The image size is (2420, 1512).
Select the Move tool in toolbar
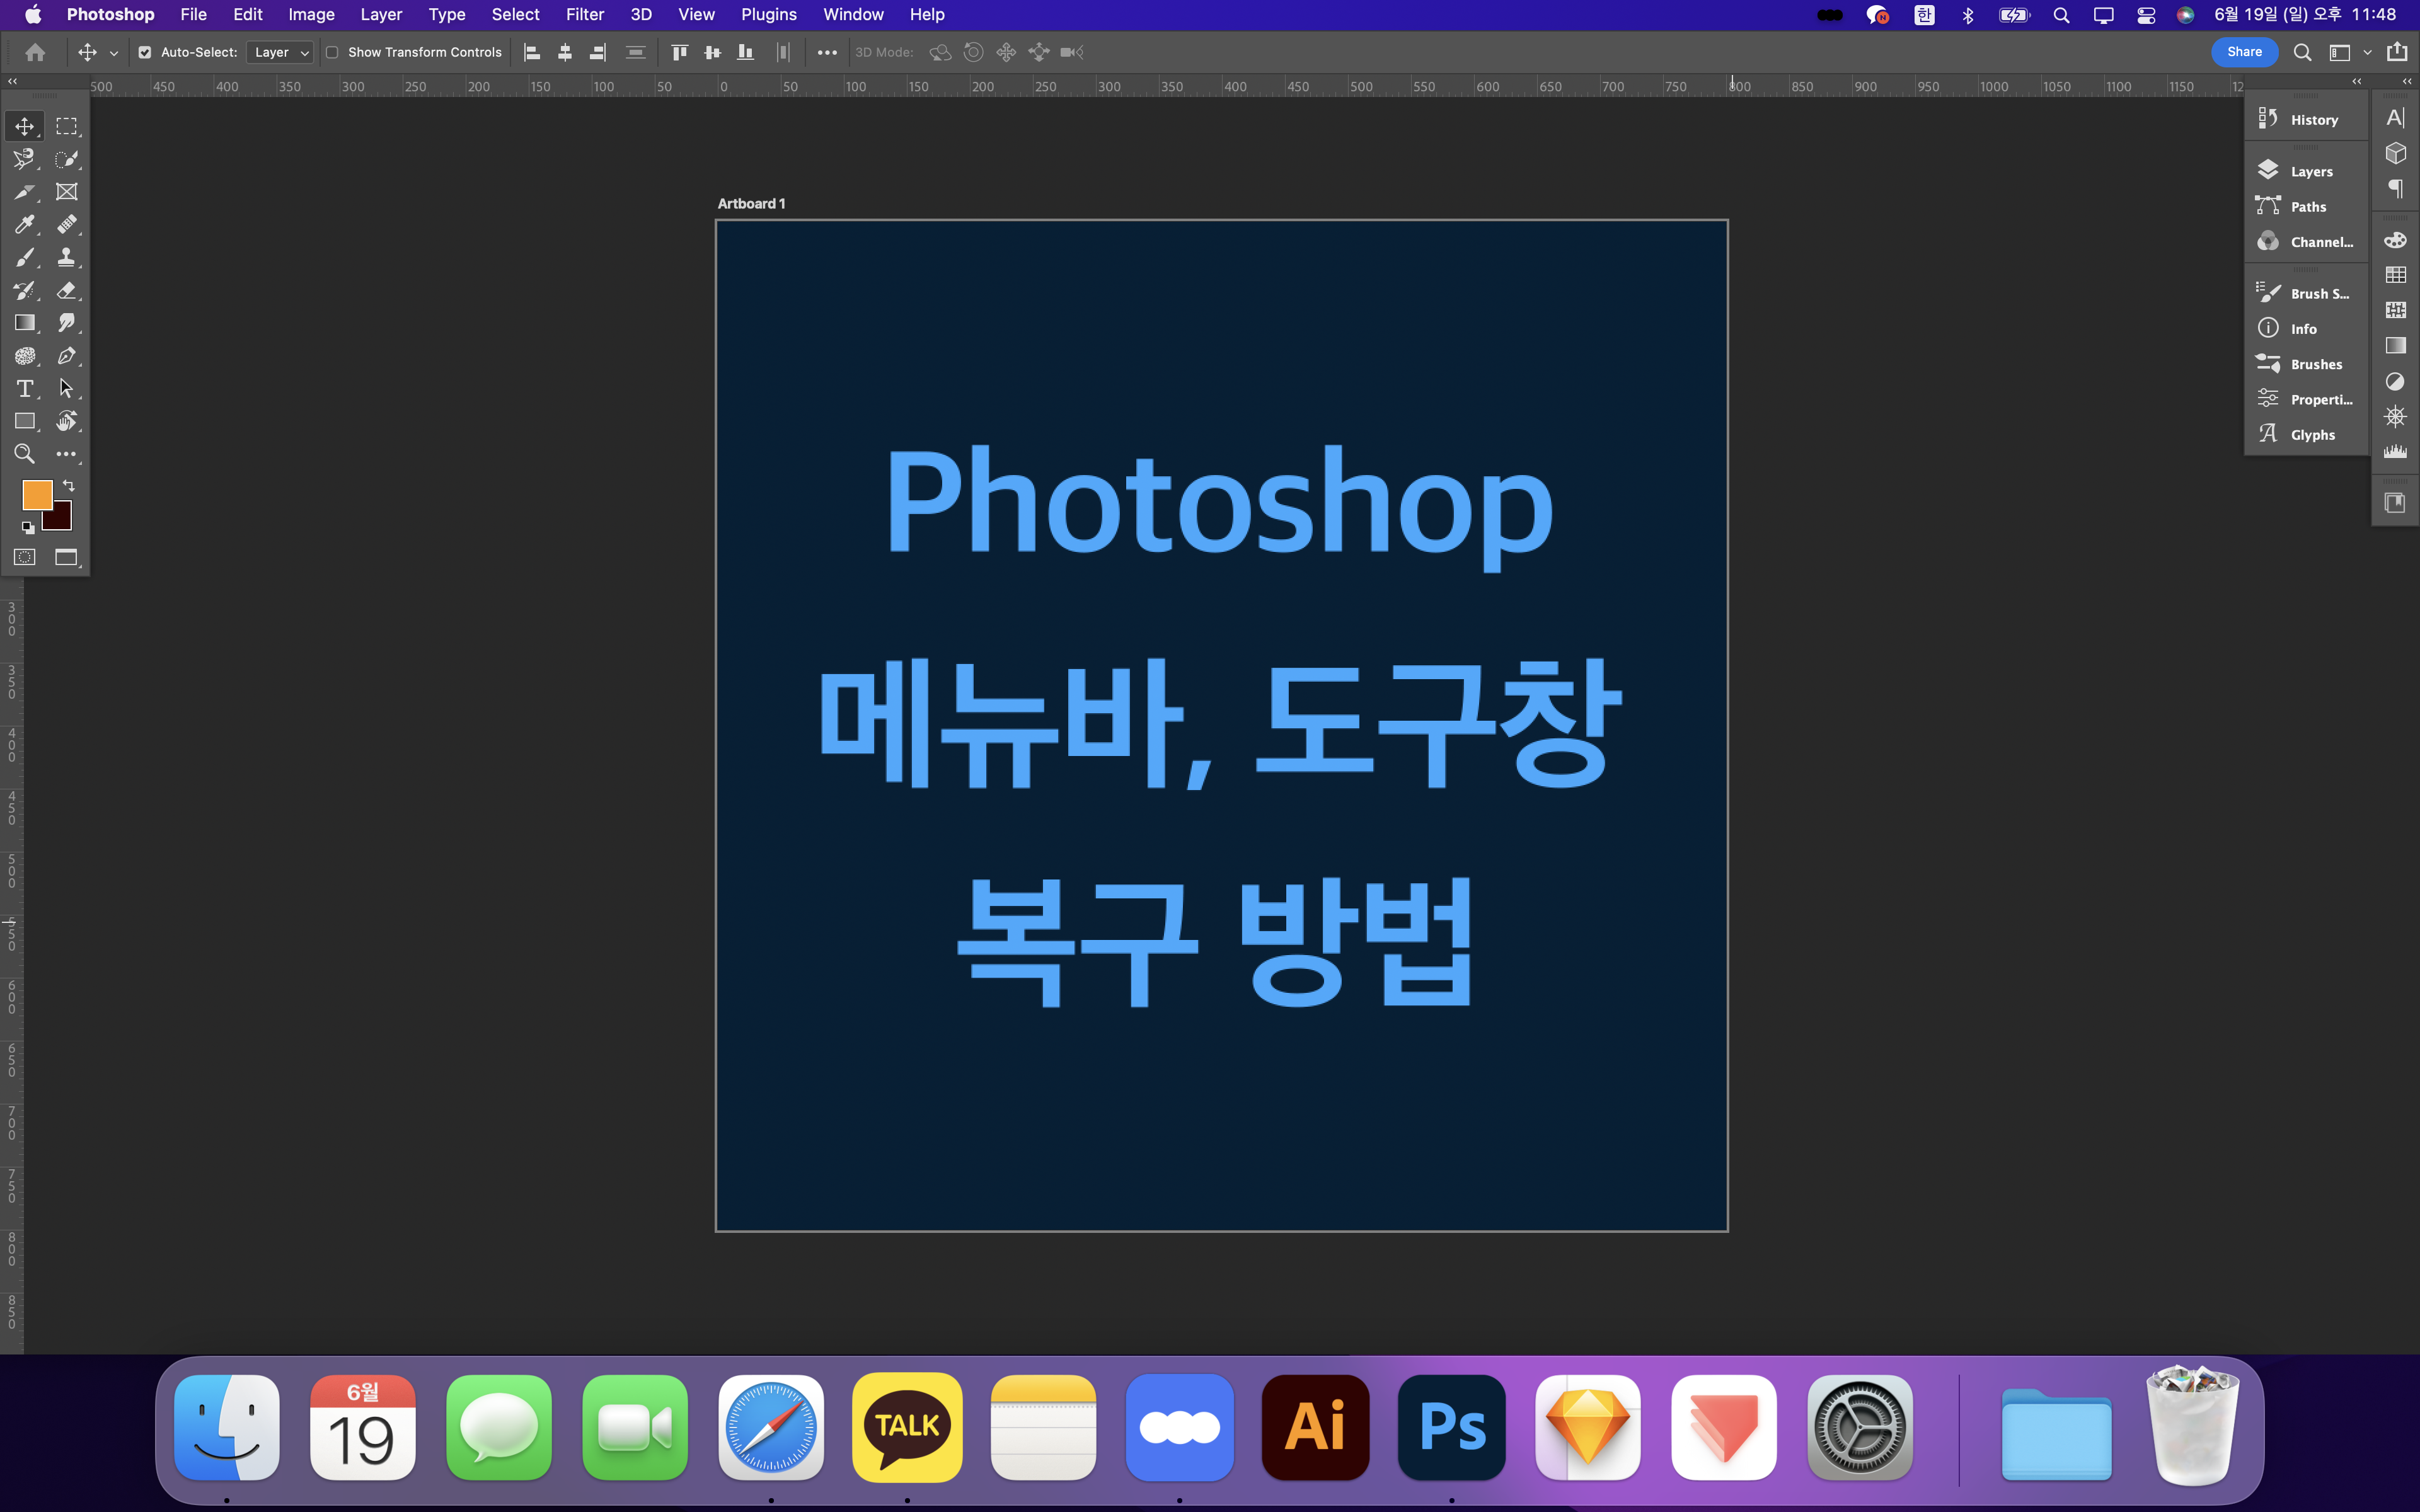click(x=25, y=126)
